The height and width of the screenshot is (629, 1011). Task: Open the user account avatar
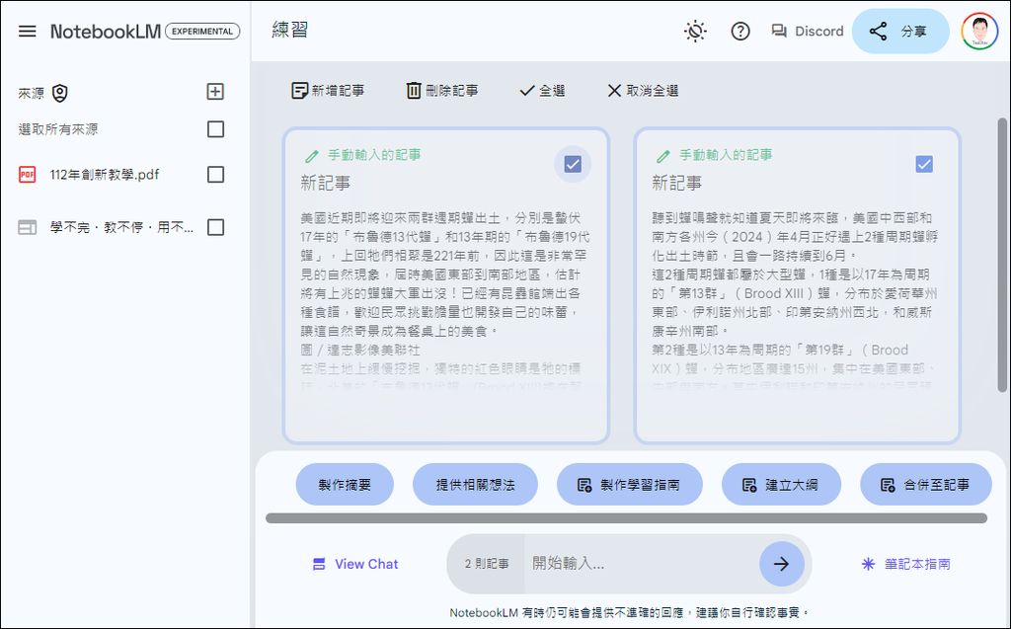[x=979, y=31]
